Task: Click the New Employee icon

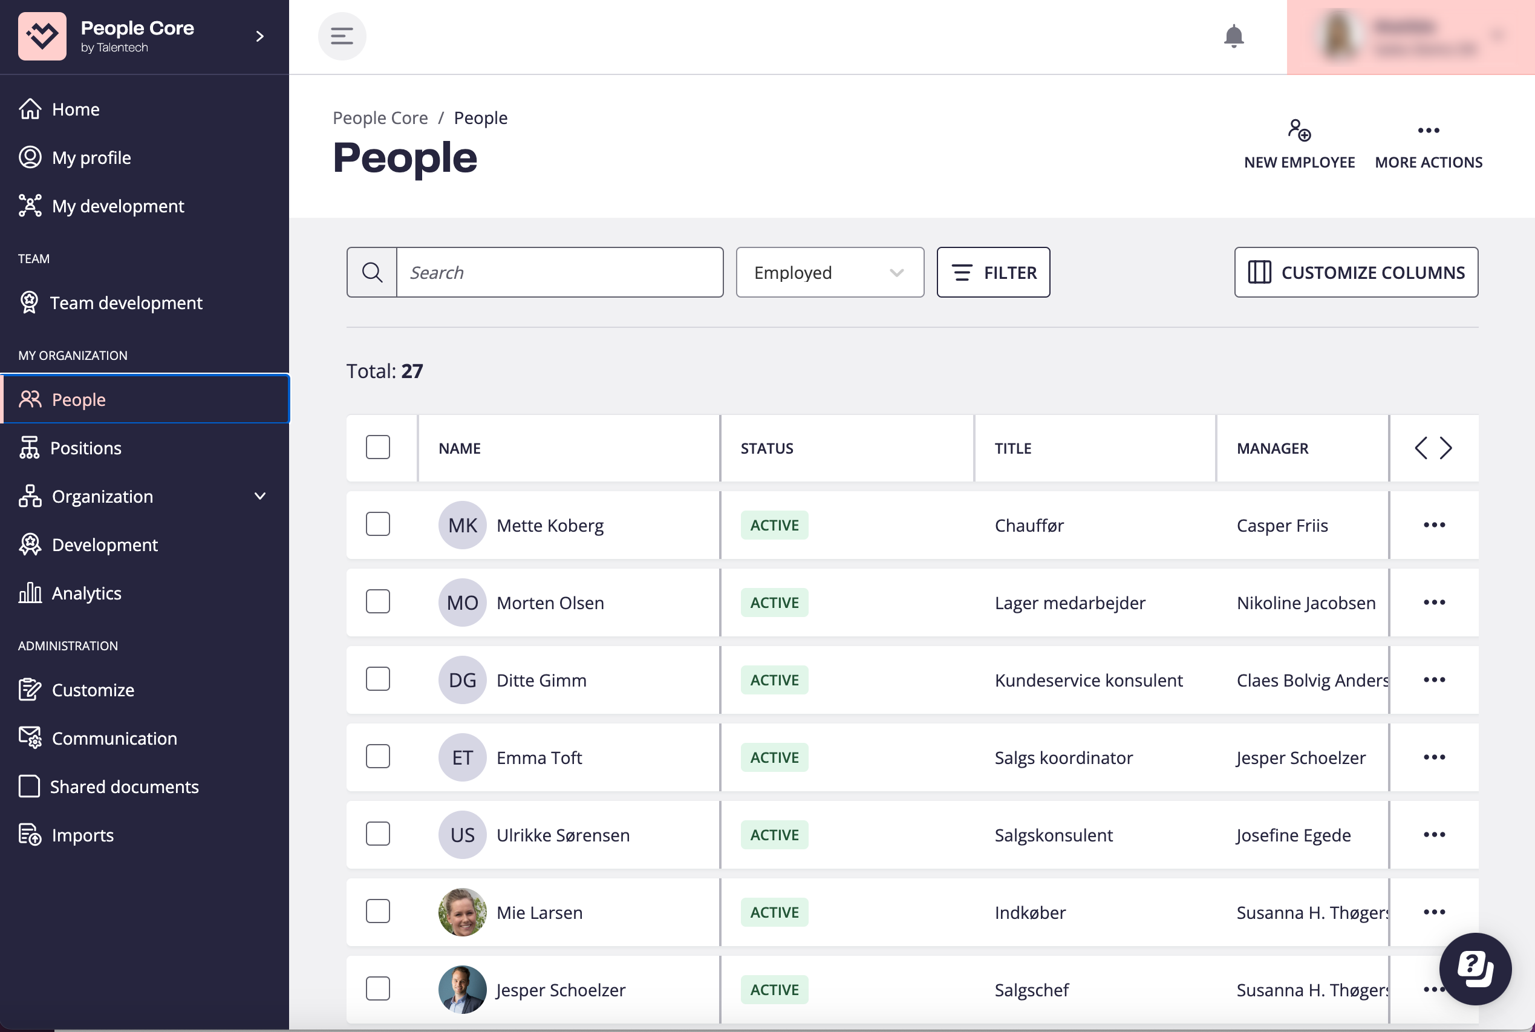Action: point(1299,130)
